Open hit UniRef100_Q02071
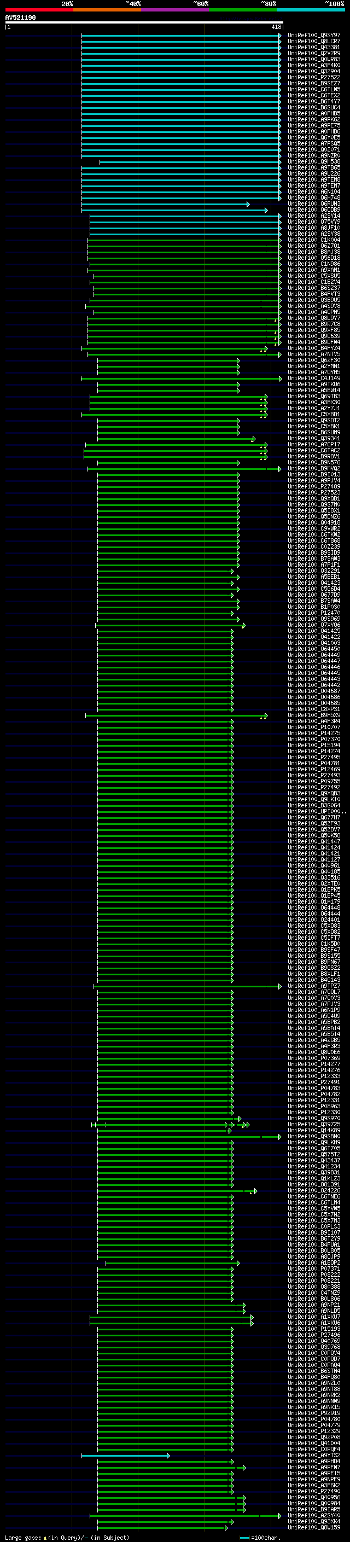This screenshot has height=1542, width=350. [x=313, y=150]
